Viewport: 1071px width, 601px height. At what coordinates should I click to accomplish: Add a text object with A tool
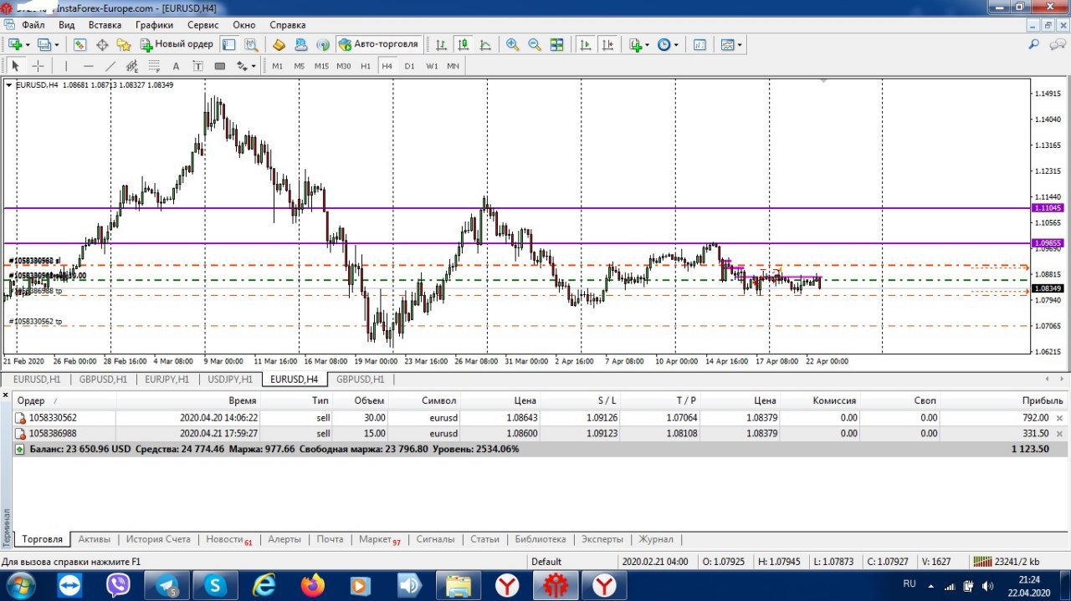[176, 66]
